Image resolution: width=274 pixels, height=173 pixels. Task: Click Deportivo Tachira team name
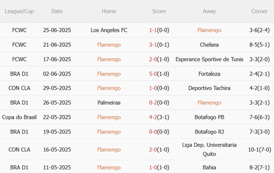point(209,88)
